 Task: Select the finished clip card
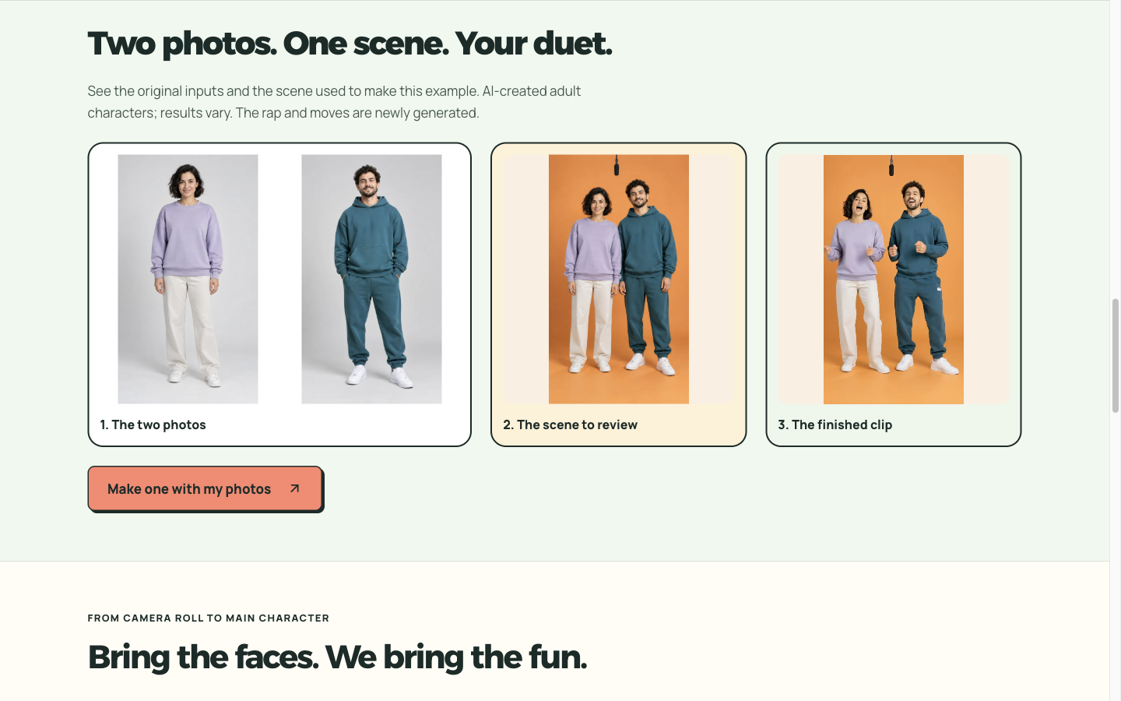pos(894,294)
